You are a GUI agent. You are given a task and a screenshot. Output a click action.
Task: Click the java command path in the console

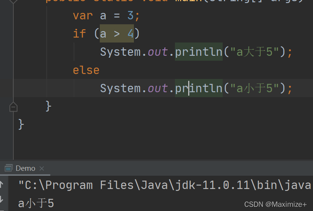[x=165, y=185]
